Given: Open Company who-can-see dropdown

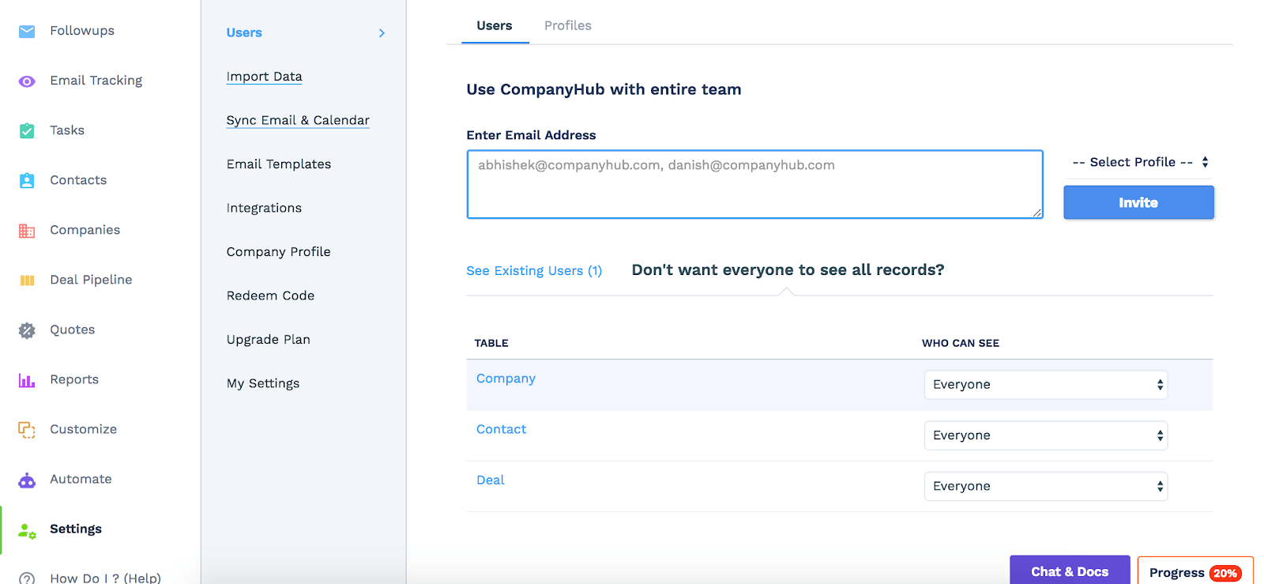Looking at the screenshot, I should pyautogui.click(x=1046, y=385).
